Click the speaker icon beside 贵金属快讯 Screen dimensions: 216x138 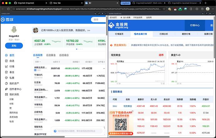(111, 45)
